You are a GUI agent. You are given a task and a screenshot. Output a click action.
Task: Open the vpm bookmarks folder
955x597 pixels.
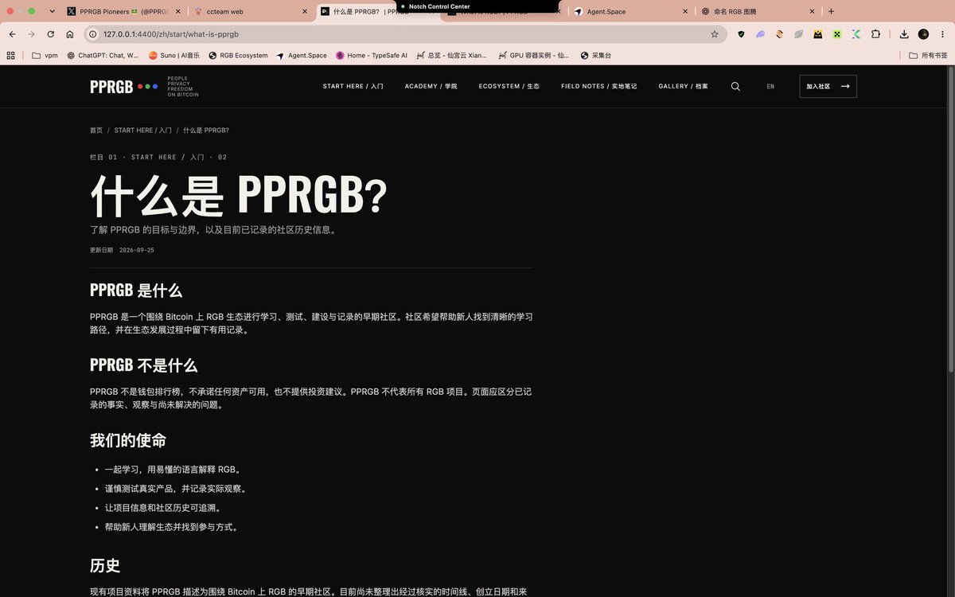click(x=45, y=56)
